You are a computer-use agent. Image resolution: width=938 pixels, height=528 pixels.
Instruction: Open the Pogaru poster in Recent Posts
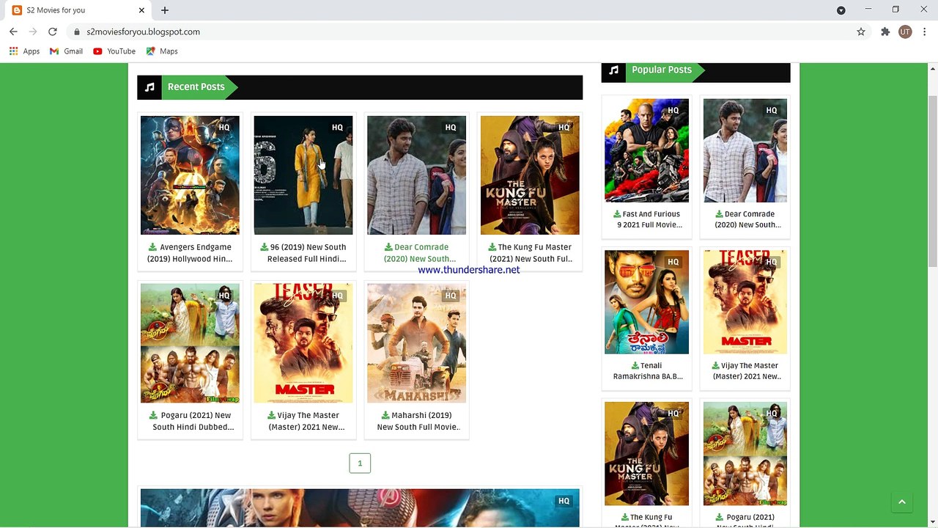click(190, 343)
